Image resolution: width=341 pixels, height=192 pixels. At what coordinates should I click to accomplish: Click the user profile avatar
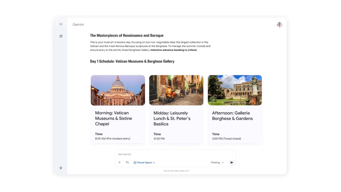[279, 25]
